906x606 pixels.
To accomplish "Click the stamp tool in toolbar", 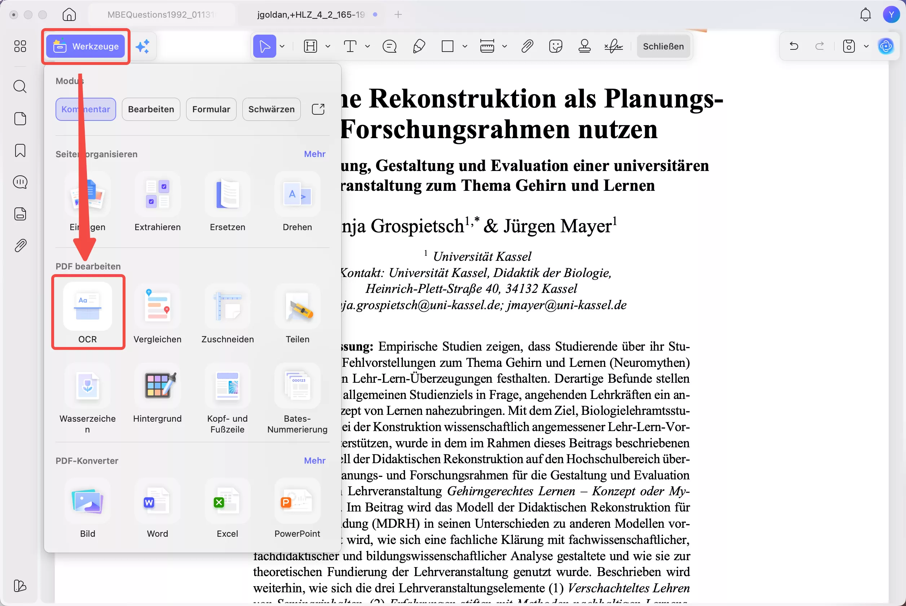I will click(x=584, y=47).
